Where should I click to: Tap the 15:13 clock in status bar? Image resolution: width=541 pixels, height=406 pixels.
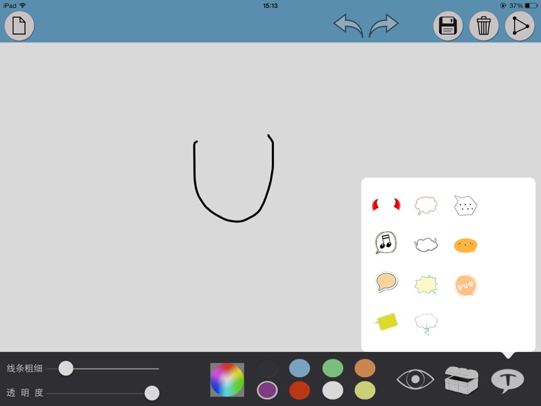pyautogui.click(x=270, y=6)
